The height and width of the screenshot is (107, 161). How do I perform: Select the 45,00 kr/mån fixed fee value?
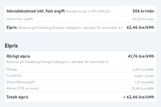click(x=143, y=19)
